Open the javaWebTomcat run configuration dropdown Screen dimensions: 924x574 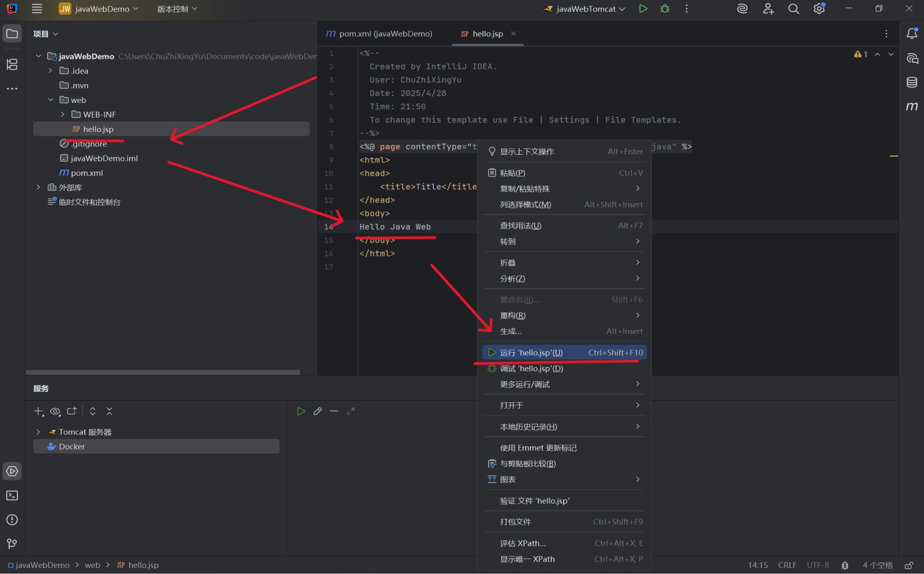click(x=584, y=8)
